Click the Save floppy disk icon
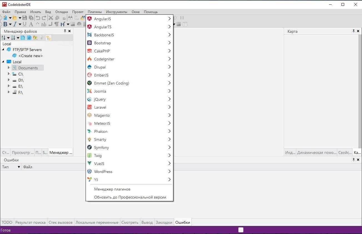This screenshot has width=362, height=234. click(25, 18)
